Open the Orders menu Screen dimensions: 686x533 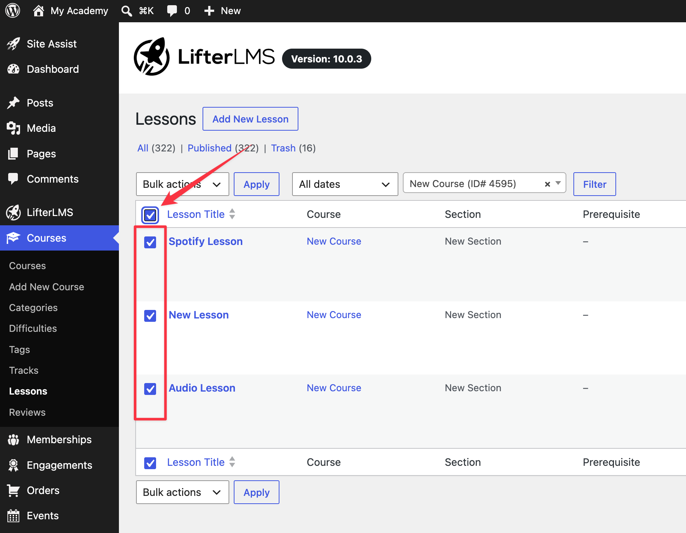coord(43,490)
